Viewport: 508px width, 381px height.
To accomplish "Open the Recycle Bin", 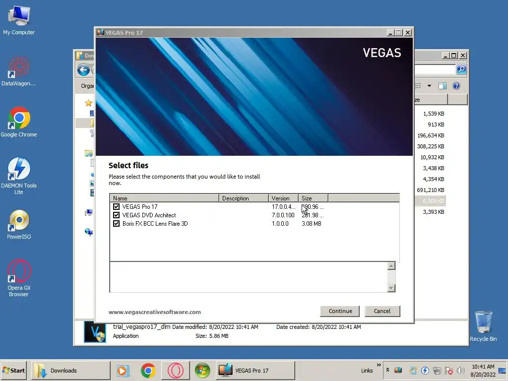I will [x=483, y=325].
